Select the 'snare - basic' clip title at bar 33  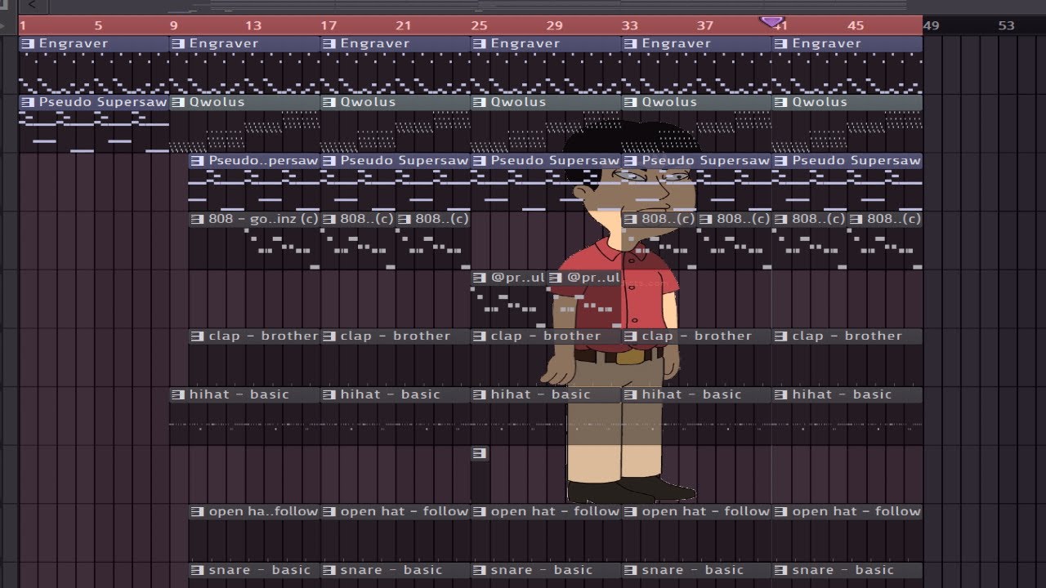coord(693,570)
